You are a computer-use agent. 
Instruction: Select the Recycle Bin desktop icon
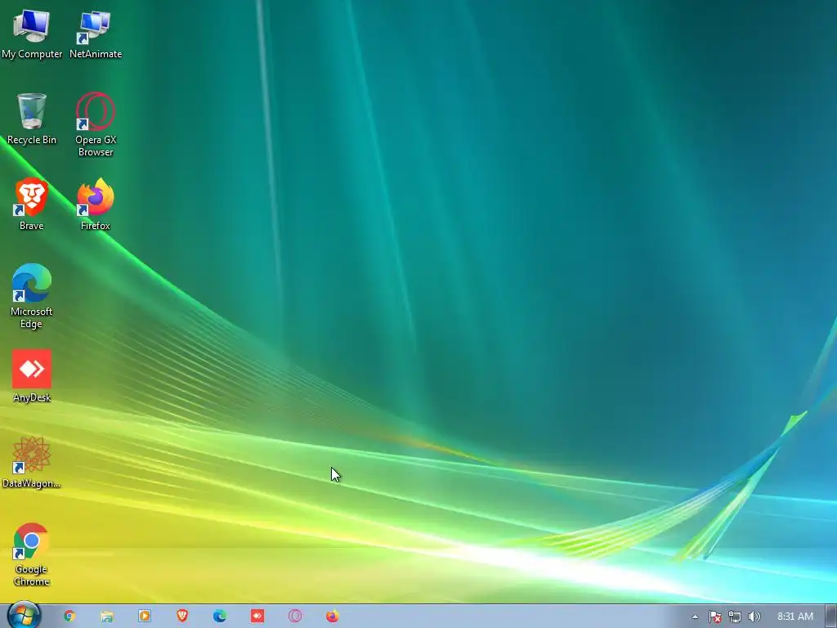tap(32, 119)
